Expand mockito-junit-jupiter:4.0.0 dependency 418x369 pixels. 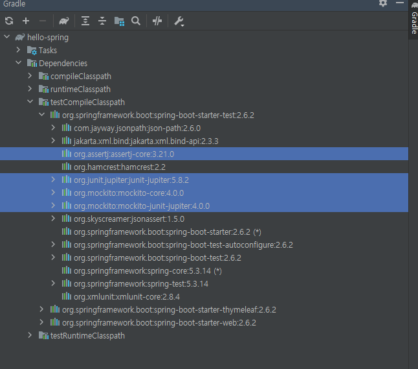point(53,206)
